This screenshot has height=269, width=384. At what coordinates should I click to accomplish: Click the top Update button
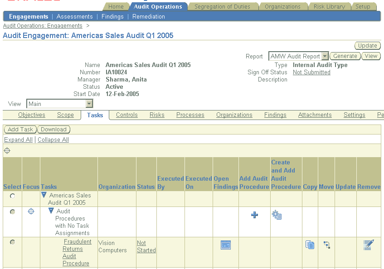[x=368, y=46]
